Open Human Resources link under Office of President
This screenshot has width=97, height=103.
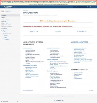[54, 65]
